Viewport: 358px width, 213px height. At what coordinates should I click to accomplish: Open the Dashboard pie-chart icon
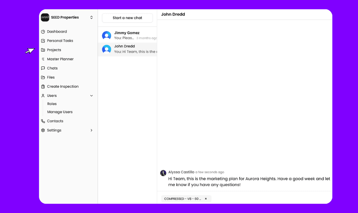point(43,32)
